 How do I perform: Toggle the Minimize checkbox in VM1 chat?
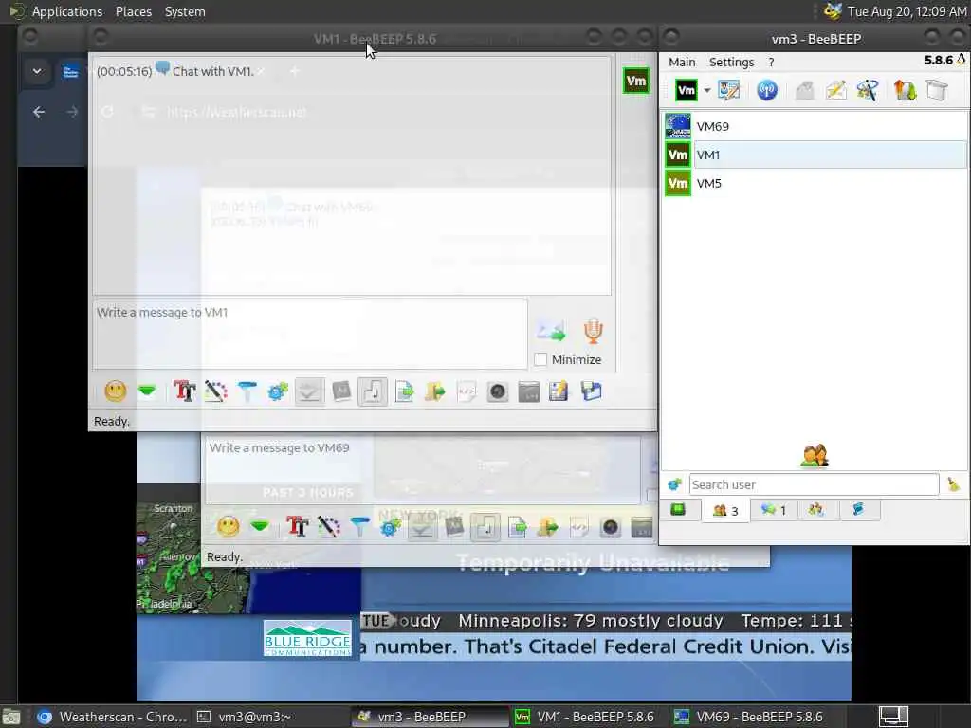point(540,359)
